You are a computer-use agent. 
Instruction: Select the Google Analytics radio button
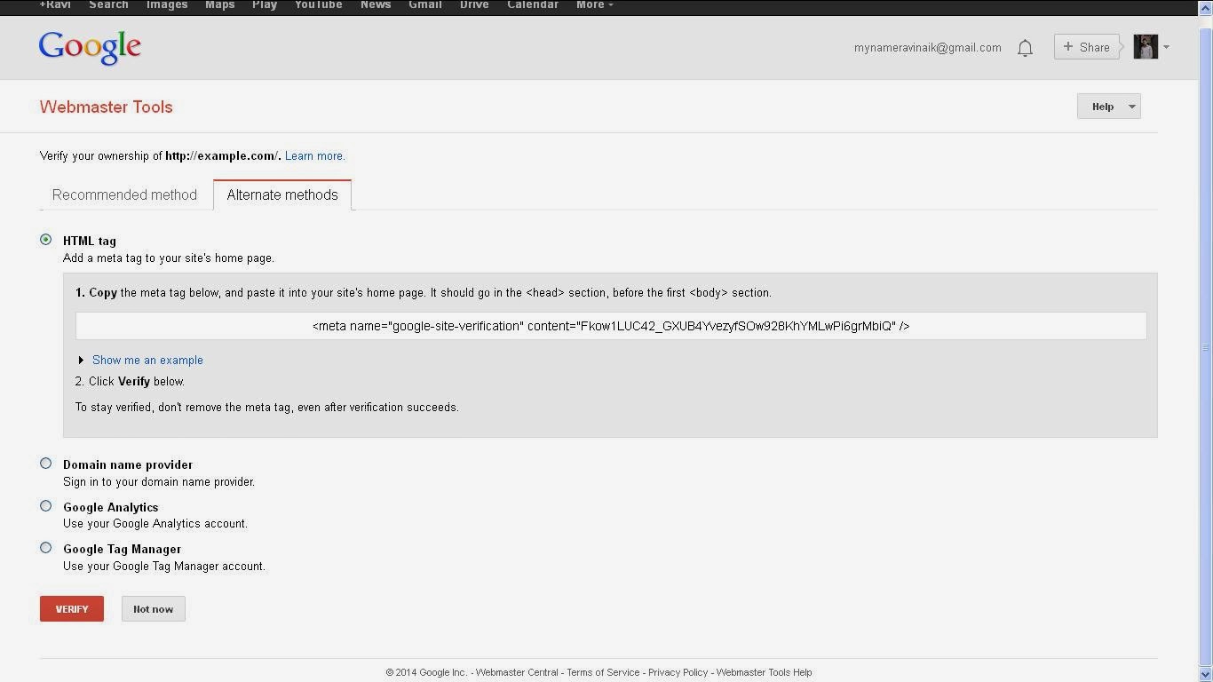click(x=46, y=506)
